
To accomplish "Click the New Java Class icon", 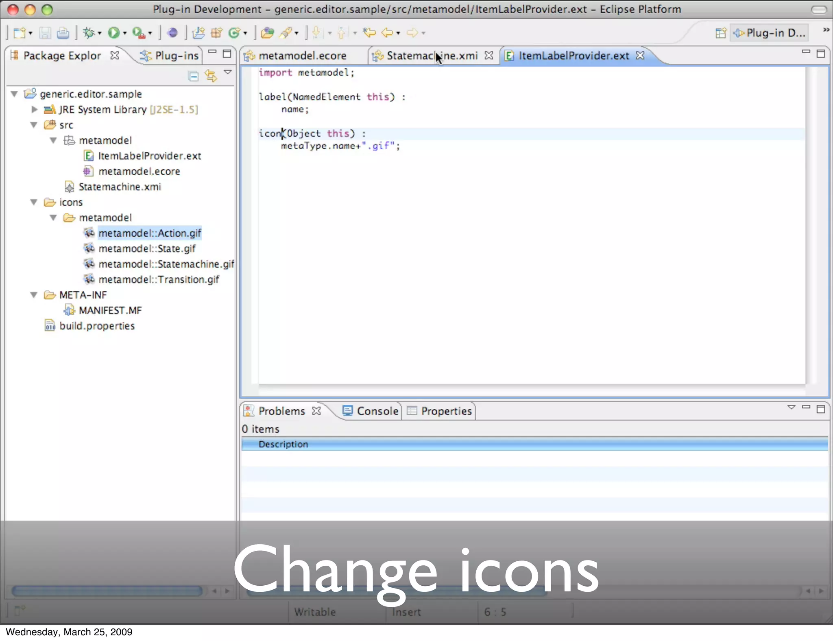I will 234,33.
